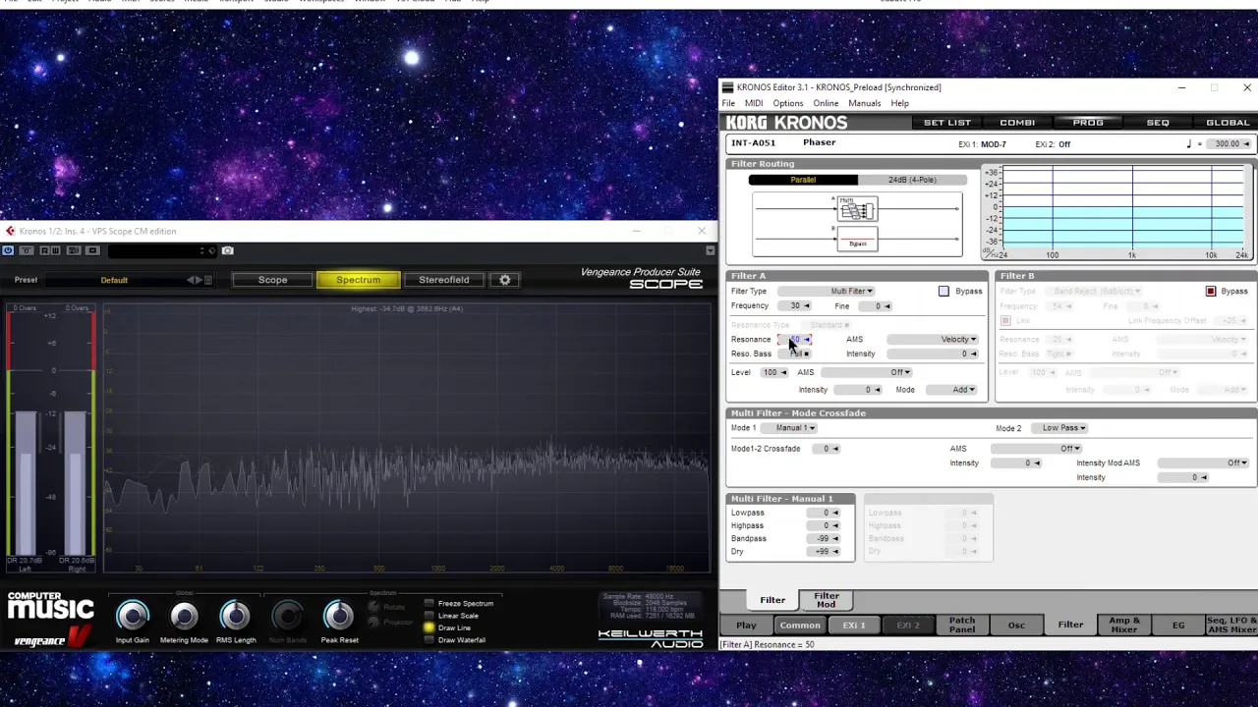Switch to SEQ mode
The image size is (1258, 707).
pyautogui.click(x=1158, y=123)
